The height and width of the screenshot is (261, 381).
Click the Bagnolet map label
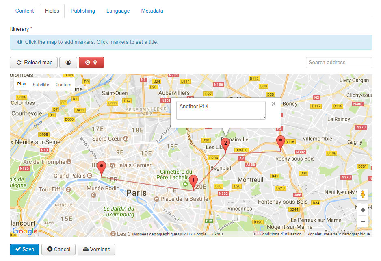click(x=221, y=168)
